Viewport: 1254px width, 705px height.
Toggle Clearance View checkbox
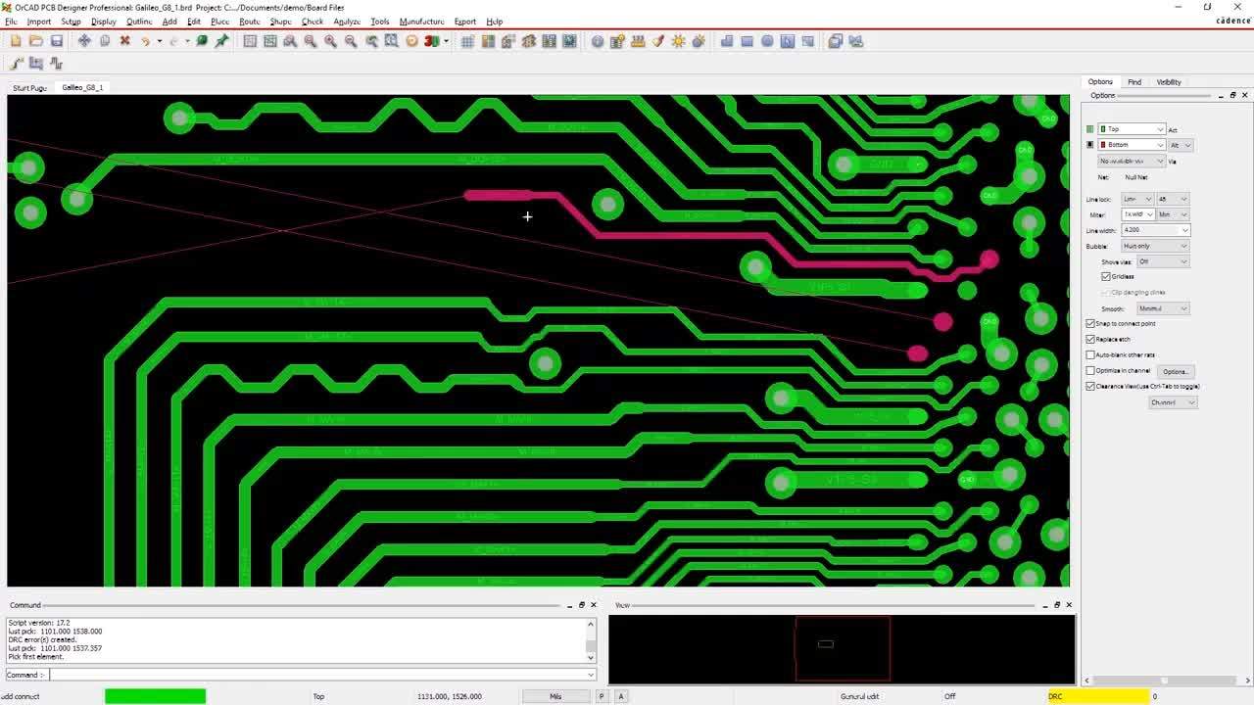click(1090, 386)
